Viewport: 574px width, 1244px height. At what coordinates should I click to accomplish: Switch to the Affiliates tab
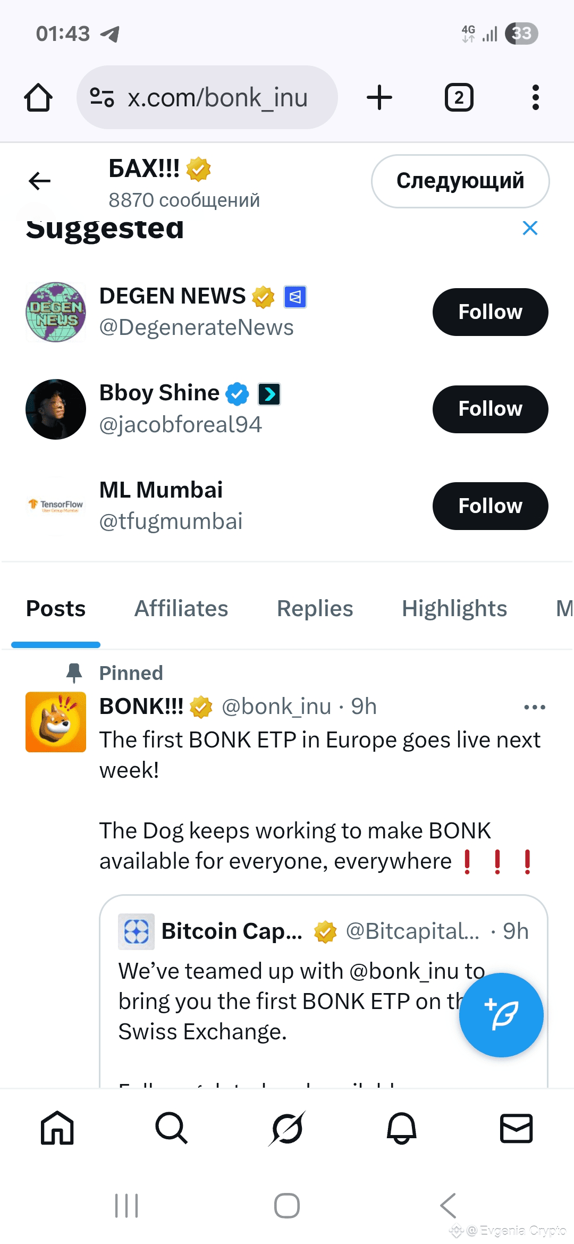[x=181, y=609]
